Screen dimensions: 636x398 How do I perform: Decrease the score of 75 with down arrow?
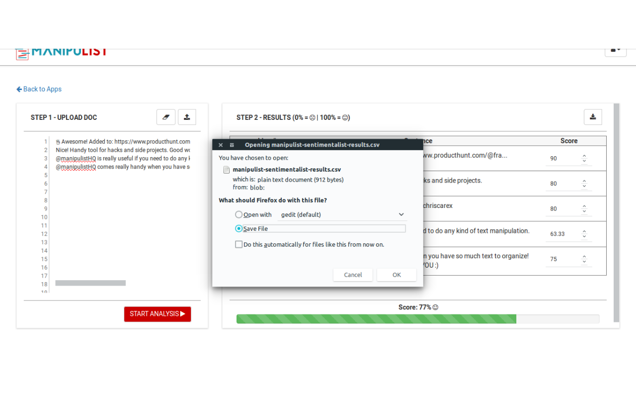[584, 262]
